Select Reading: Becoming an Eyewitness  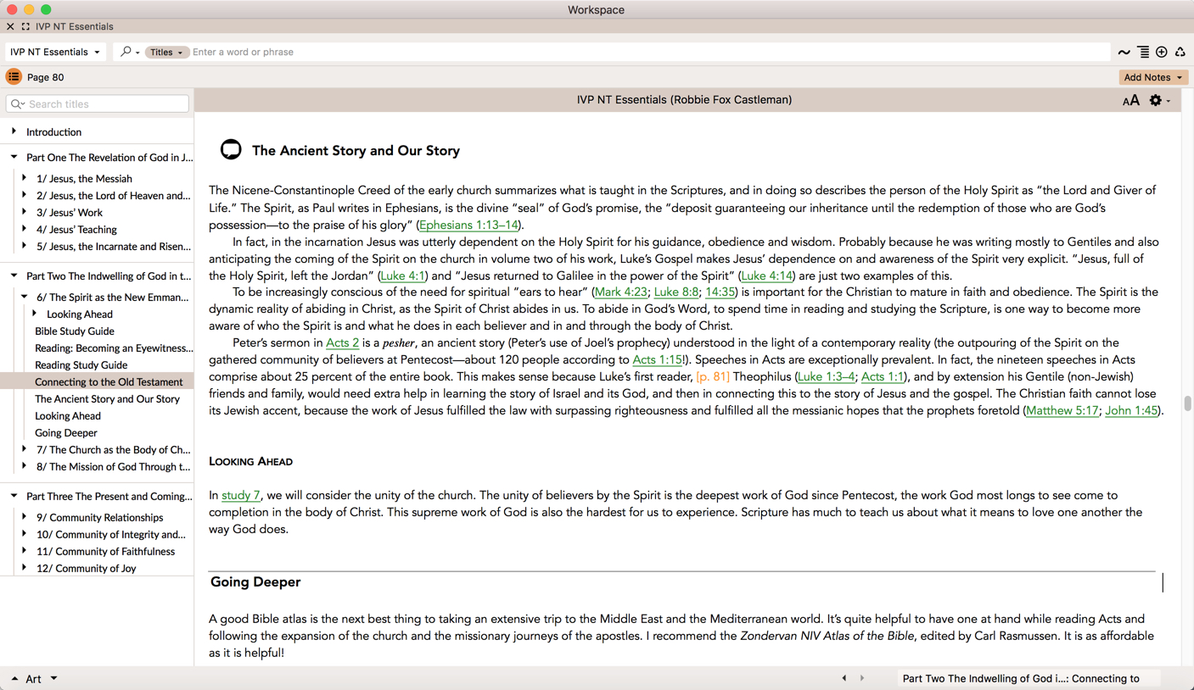tap(114, 348)
